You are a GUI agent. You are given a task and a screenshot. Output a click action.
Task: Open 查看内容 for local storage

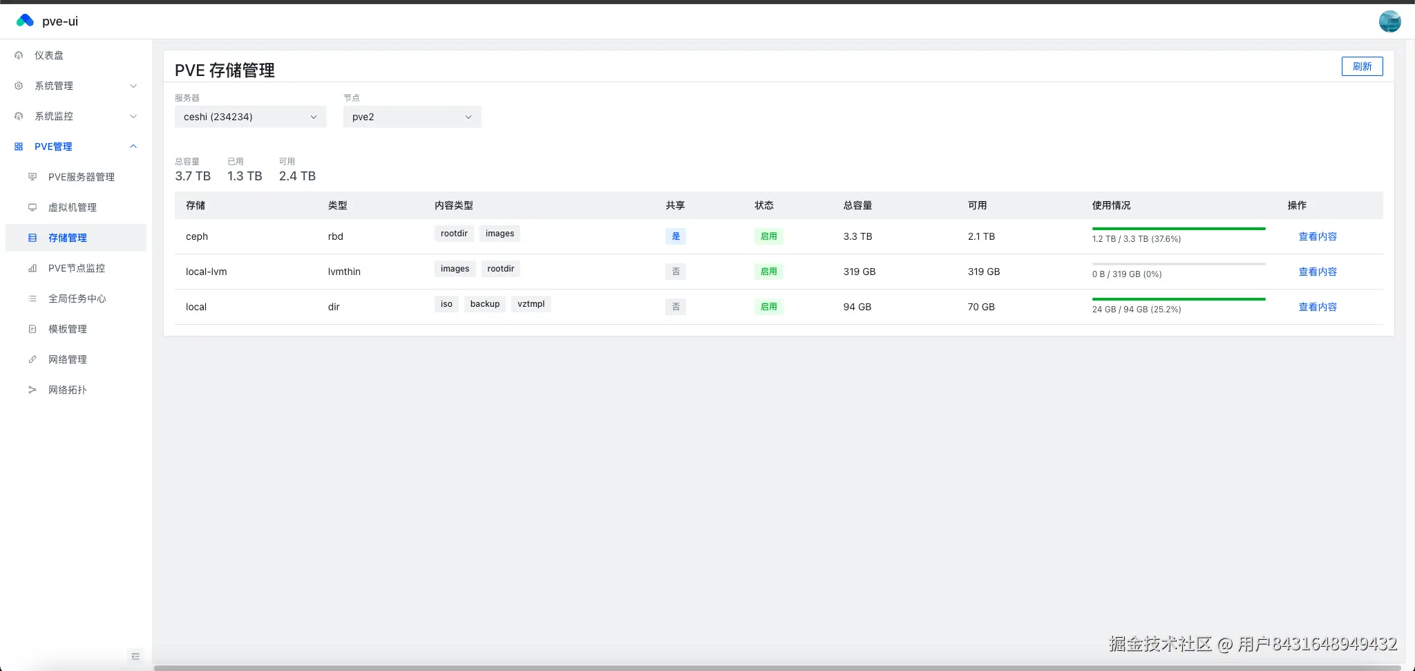pyautogui.click(x=1318, y=307)
